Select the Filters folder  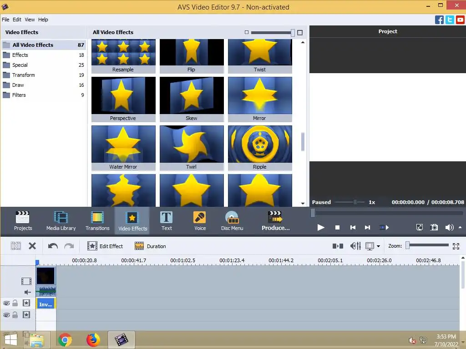click(x=43, y=95)
